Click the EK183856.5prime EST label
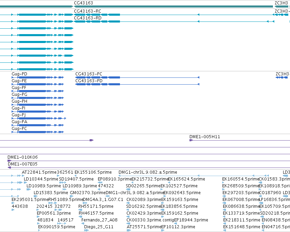Screen dimensions: 290x232 [179, 206]
